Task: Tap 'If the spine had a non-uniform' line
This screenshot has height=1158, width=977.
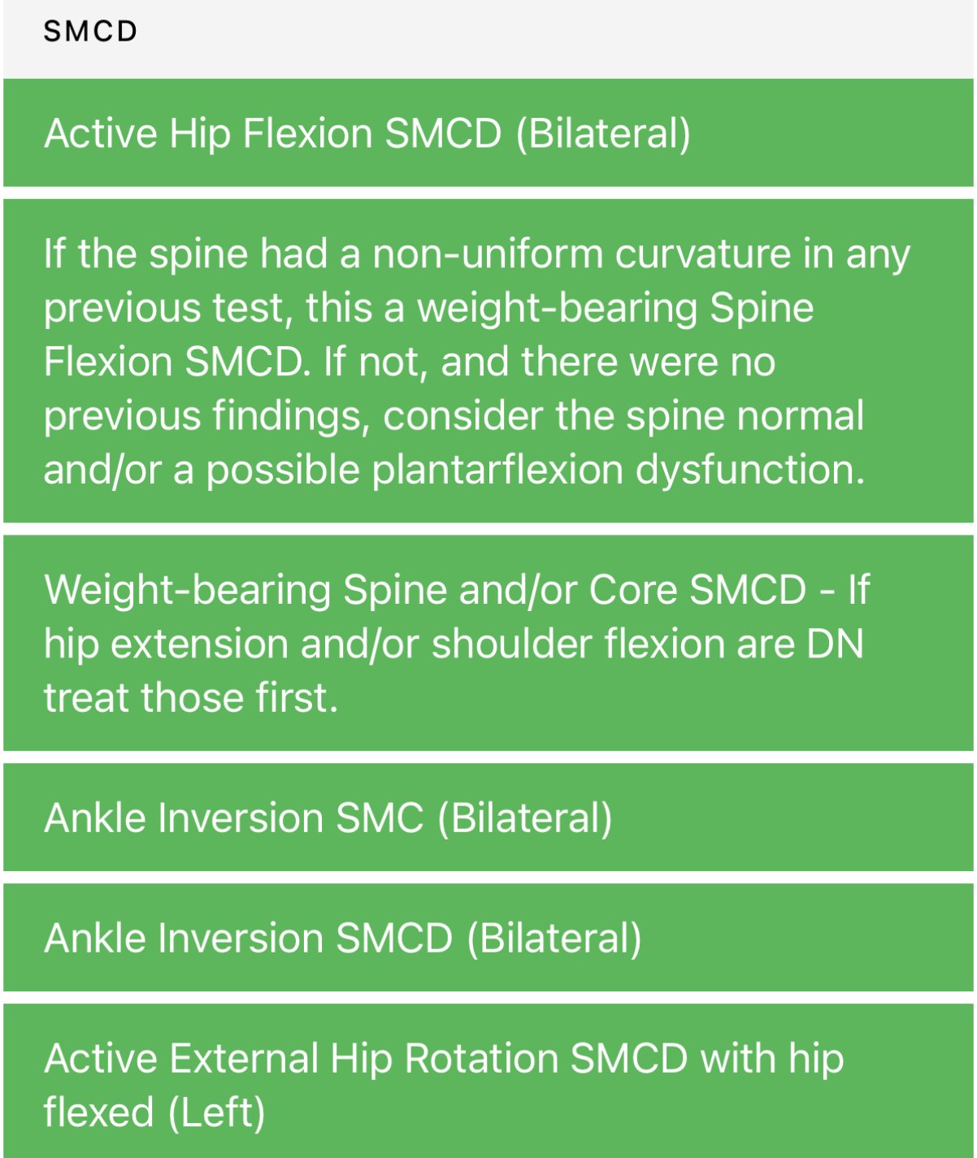Action: 323,254
